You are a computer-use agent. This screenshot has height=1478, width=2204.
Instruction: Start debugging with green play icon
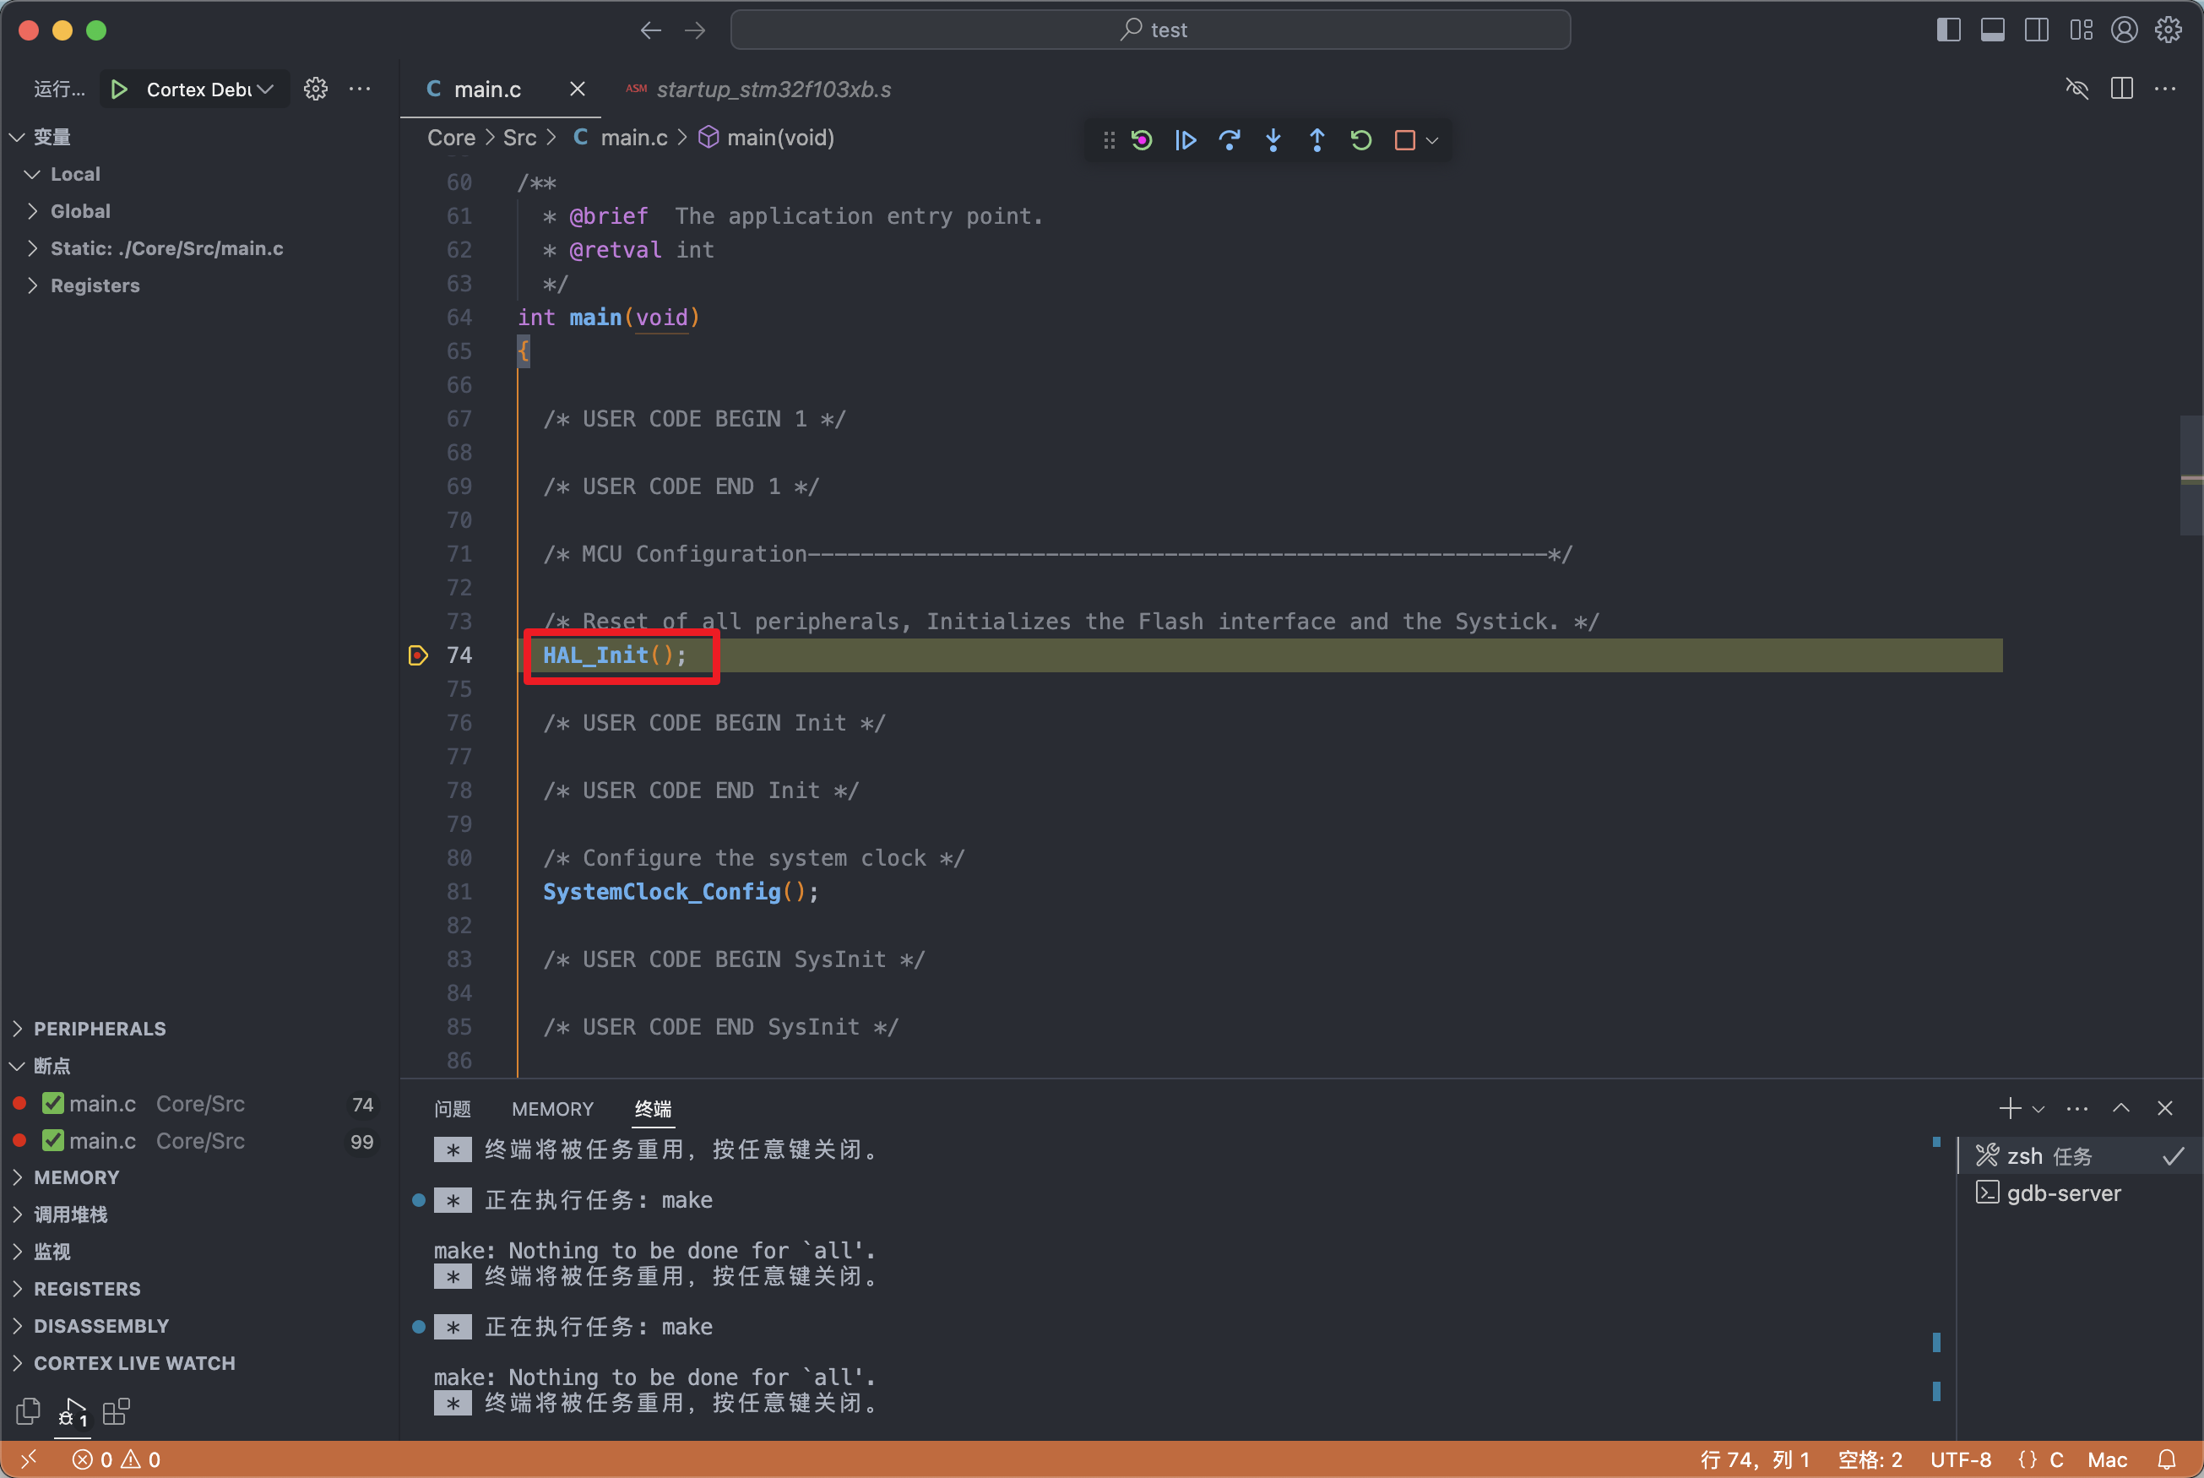pos(120,90)
